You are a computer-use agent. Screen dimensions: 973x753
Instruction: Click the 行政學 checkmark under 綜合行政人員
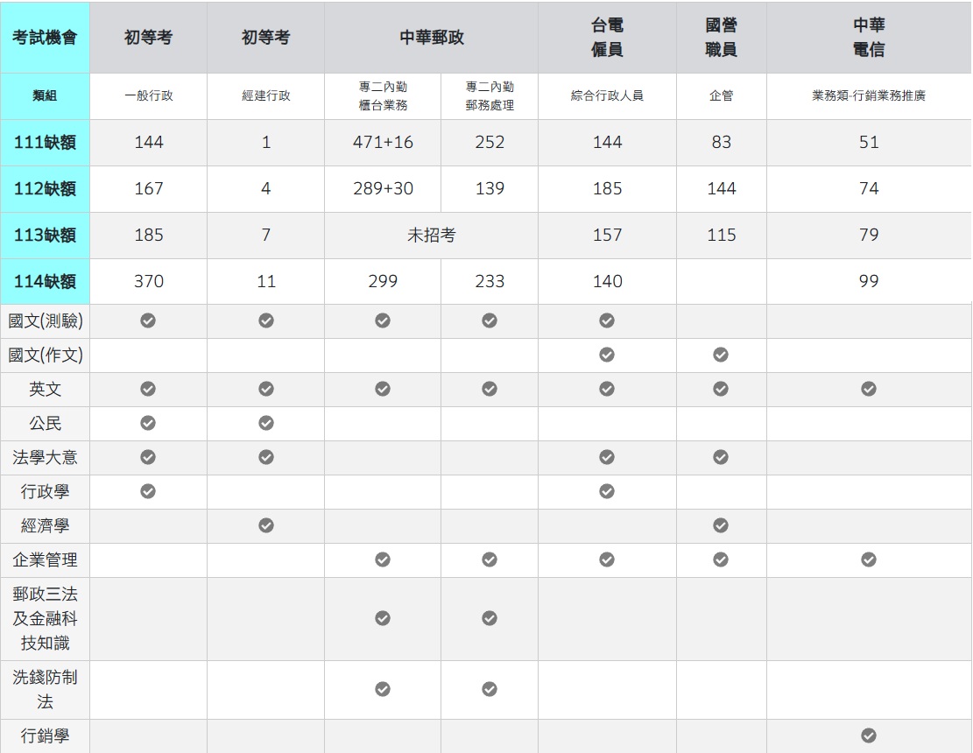click(x=607, y=491)
